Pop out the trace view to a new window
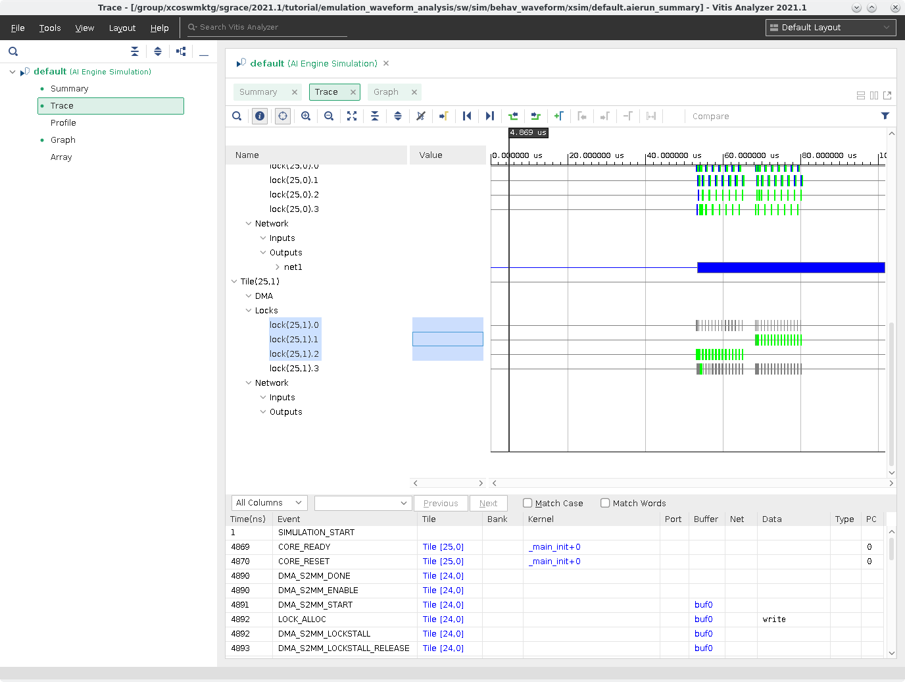905x682 pixels. pyautogui.click(x=887, y=95)
